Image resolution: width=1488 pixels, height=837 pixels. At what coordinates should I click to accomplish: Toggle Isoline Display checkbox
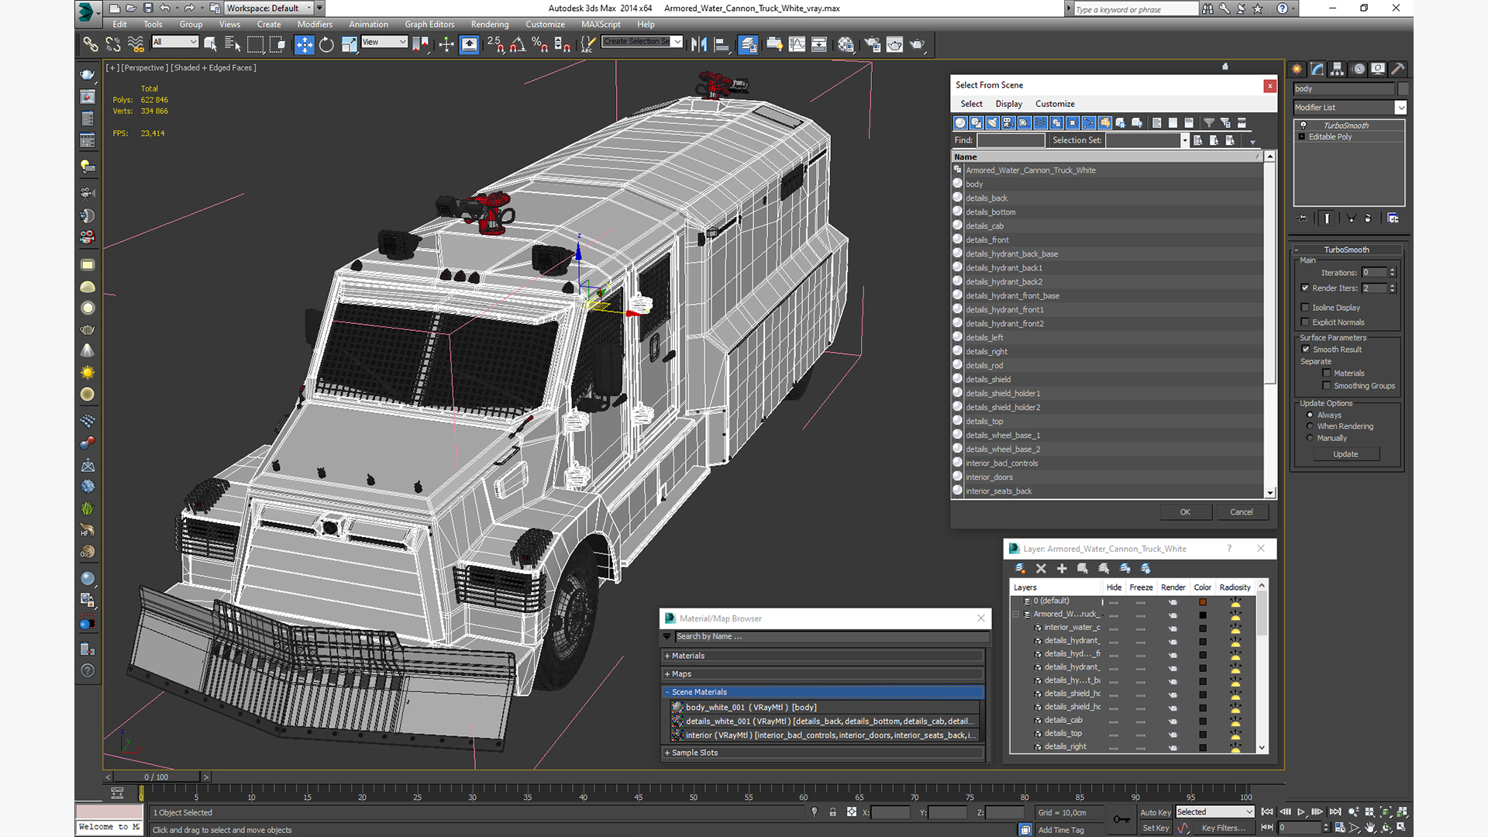(x=1305, y=308)
